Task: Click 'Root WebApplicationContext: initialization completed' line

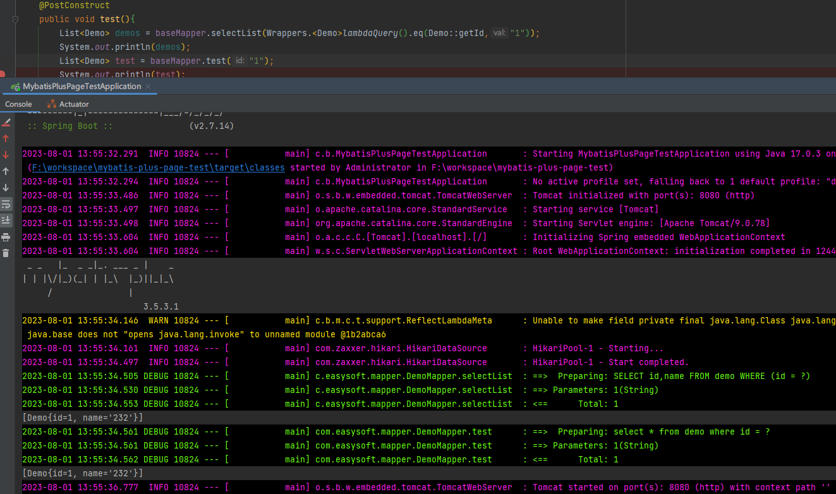Action: 428,251
